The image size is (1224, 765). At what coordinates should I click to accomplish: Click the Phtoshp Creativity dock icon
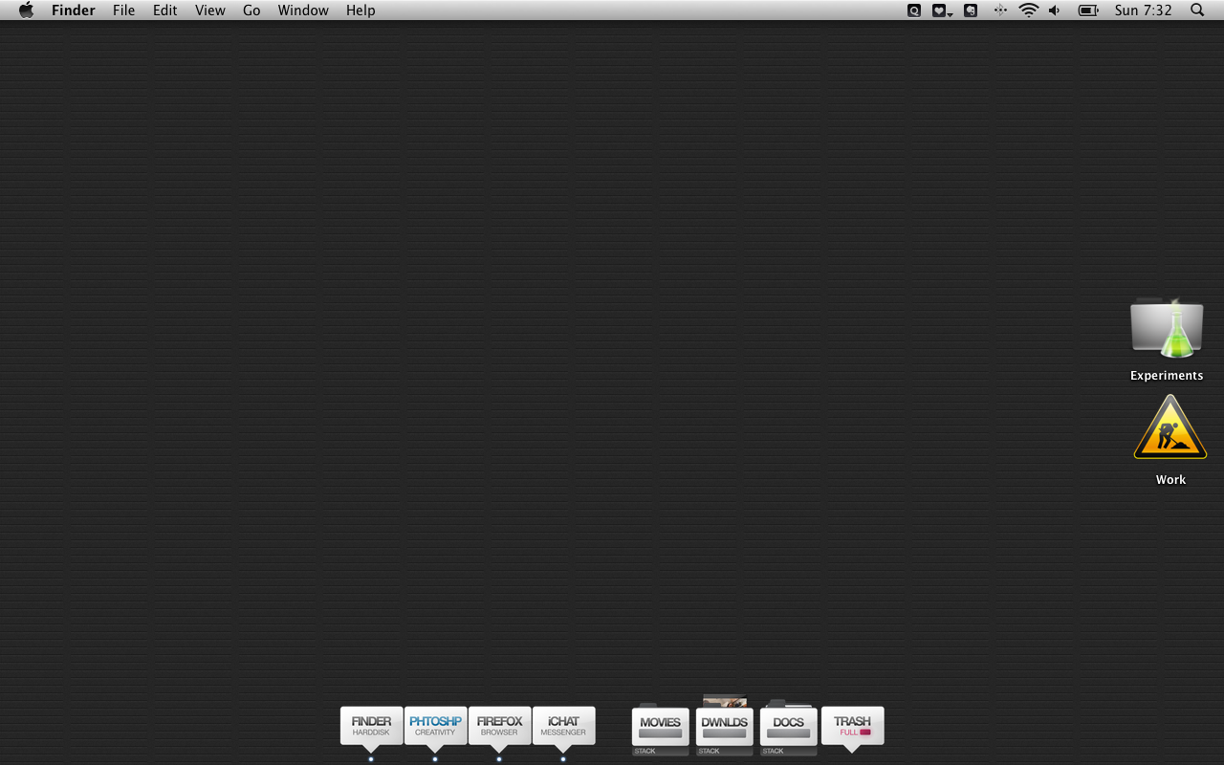coord(435,727)
